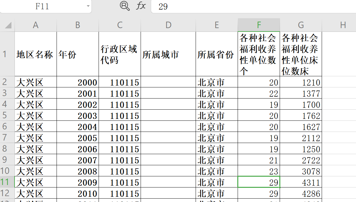Viewport: 356px width, 202px height.
Task: Select row 11 header
Action: pos(7,182)
